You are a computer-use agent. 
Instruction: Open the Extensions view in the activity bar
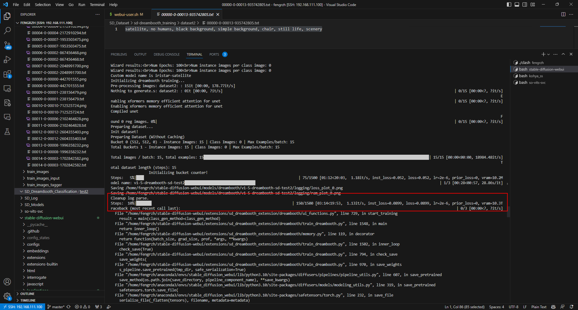pyautogui.click(x=7, y=74)
